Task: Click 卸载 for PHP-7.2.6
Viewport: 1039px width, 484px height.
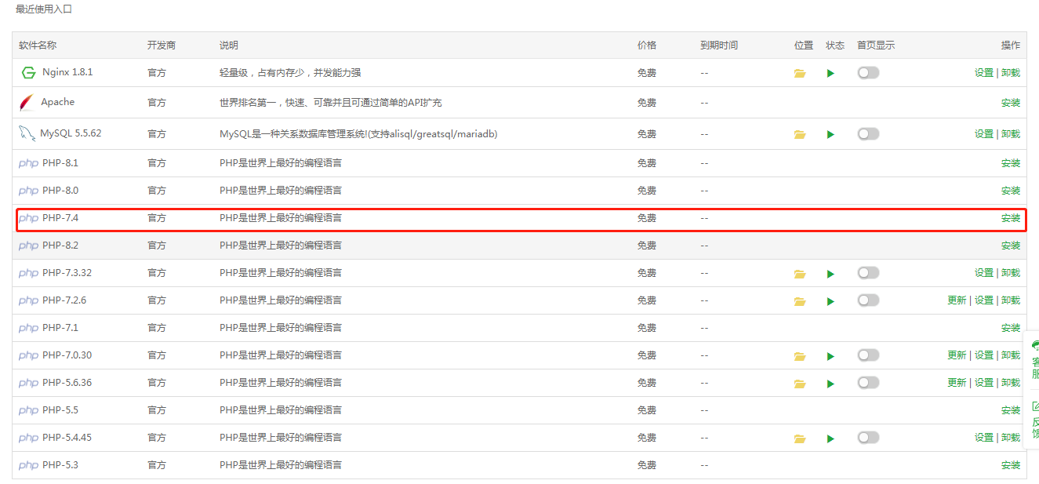Action: 1011,300
